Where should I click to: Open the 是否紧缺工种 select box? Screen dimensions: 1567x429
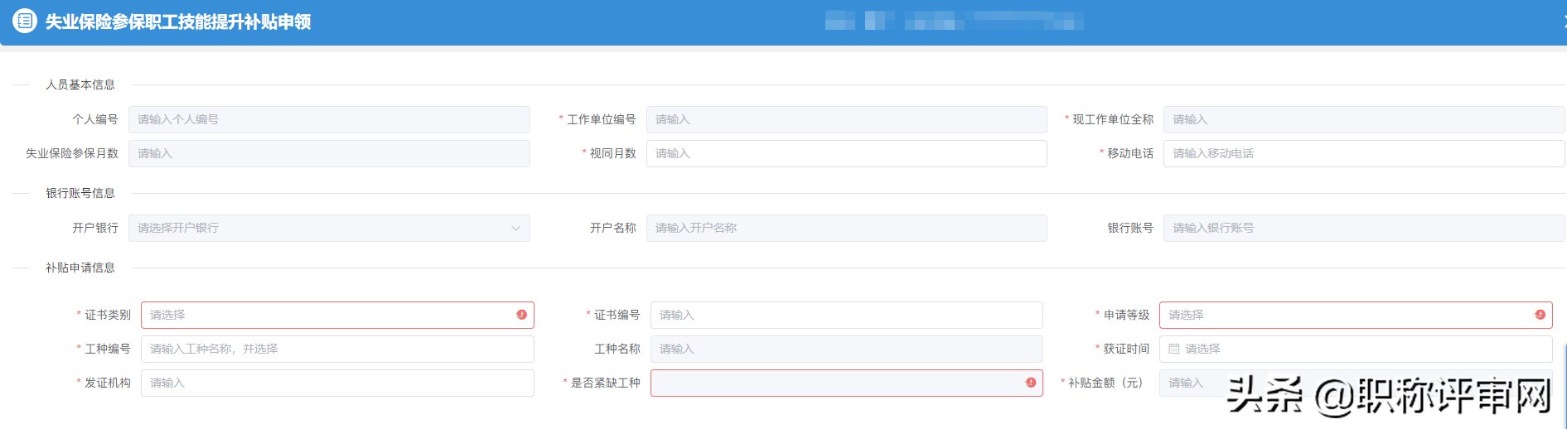[x=847, y=383]
